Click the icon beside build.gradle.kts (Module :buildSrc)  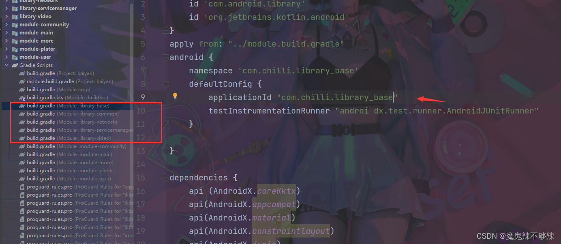pos(22,97)
